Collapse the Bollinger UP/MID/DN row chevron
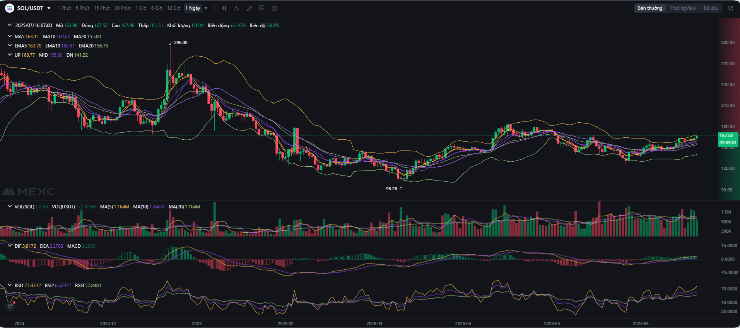 pyautogui.click(x=10, y=55)
